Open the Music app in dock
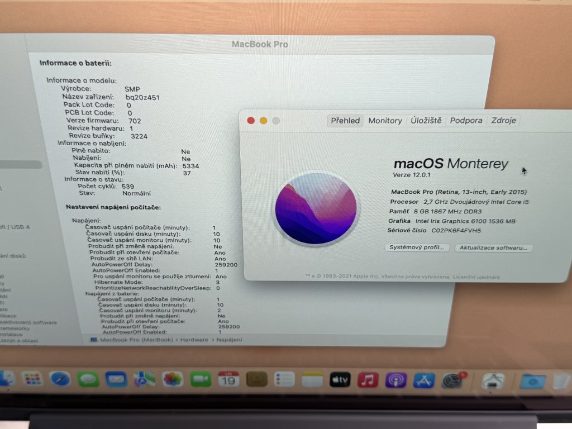572x429 pixels. click(x=368, y=380)
